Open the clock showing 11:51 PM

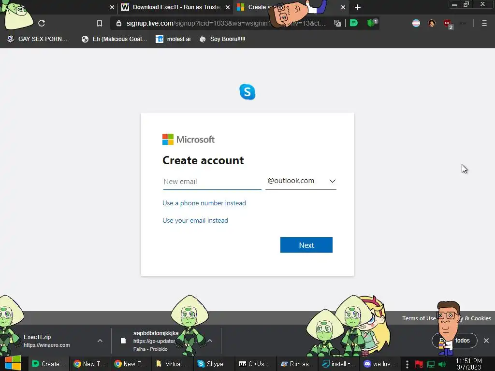469,364
